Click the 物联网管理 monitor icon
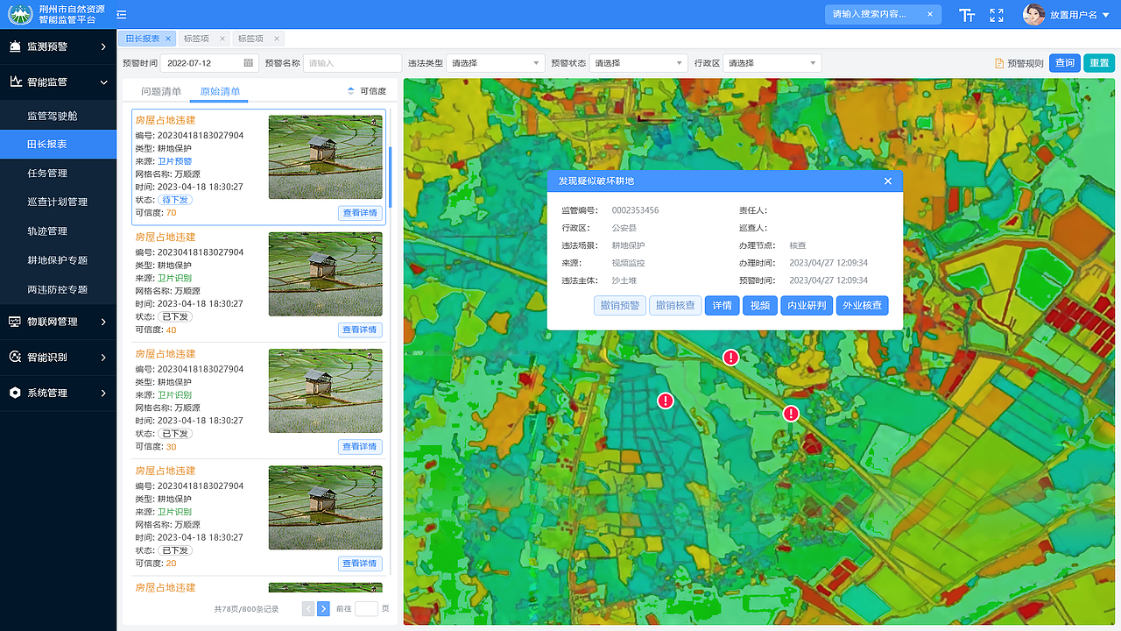 tap(15, 322)
